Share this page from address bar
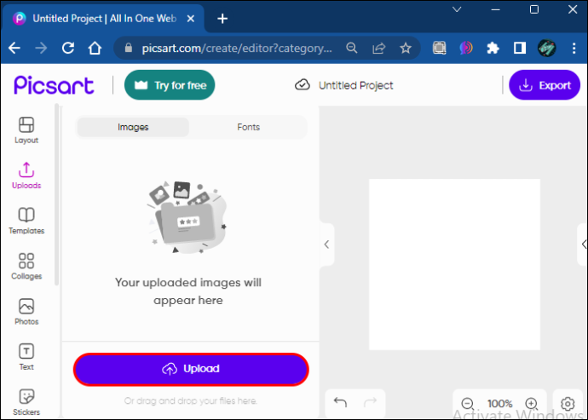Image resolution: width=588 pixels, height=420 pixels. (378, 48)
